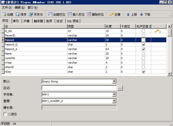173x126 pixels.
Task: Click 创建栏位 (Add field) toolbar icon
Action: (50, 15)
